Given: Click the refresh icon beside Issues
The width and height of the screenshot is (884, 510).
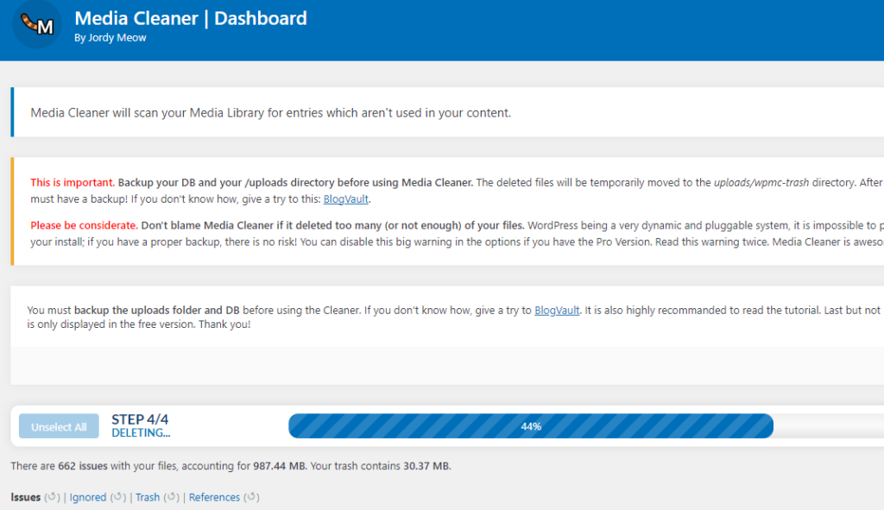Looking at the screenshot, I should pyautogui.click(x=52, y=497).
